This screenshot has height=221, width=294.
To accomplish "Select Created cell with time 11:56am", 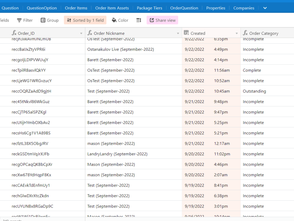I will point(211,70).
